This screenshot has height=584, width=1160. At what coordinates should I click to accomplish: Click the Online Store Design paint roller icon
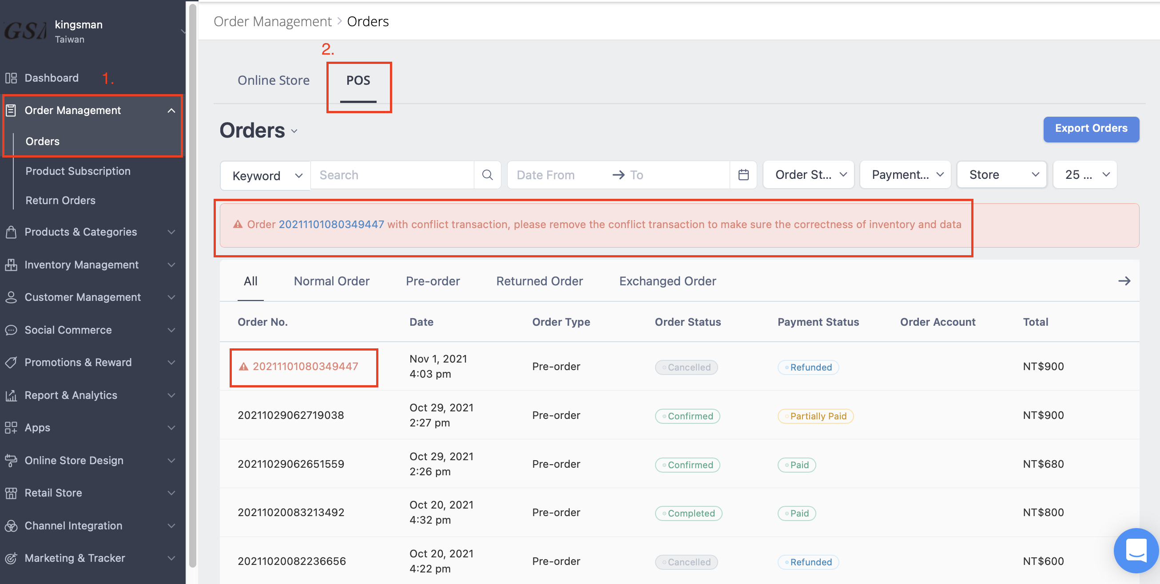(11, 460)
